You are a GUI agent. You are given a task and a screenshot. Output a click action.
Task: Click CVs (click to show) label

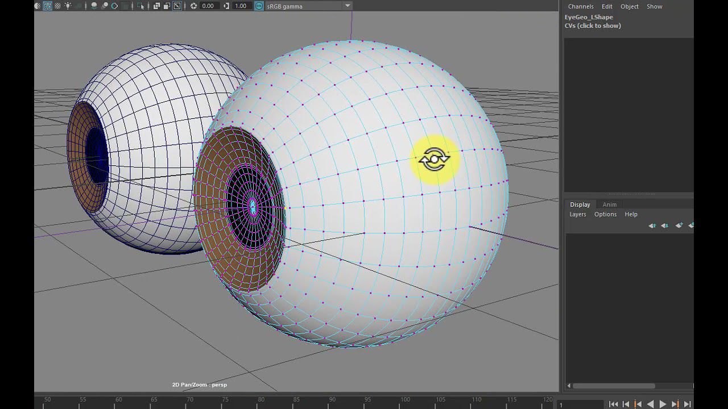click(x=593, y=26)
